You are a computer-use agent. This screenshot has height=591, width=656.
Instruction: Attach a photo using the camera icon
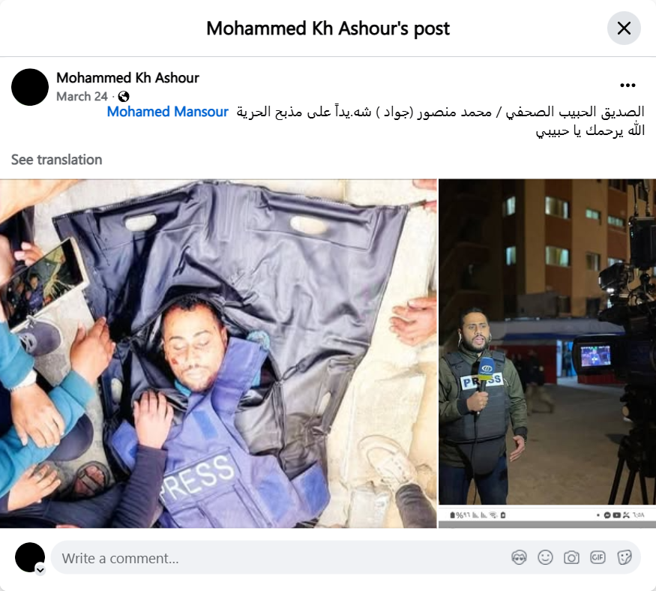tap(571, 557)
